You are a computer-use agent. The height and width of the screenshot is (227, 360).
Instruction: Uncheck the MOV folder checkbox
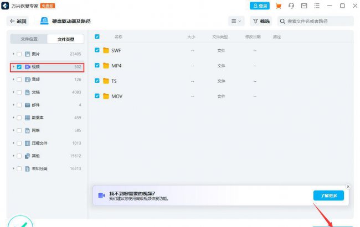(97, 96)
